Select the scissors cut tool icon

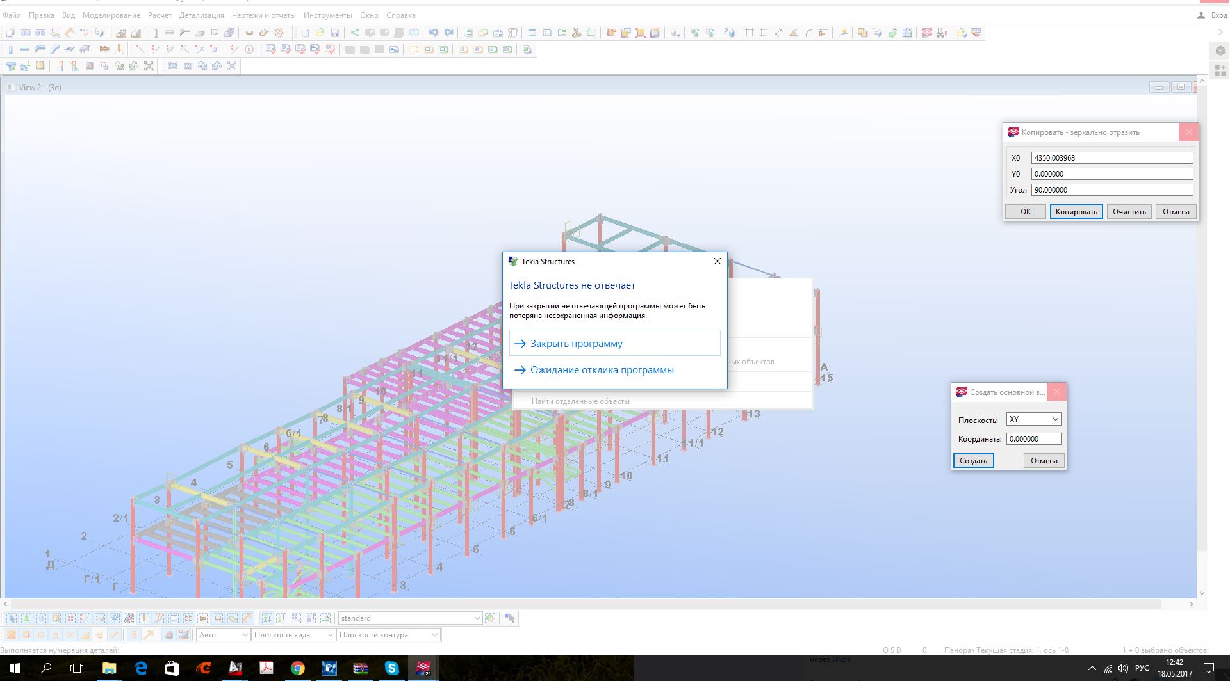[x=577, y=33]
